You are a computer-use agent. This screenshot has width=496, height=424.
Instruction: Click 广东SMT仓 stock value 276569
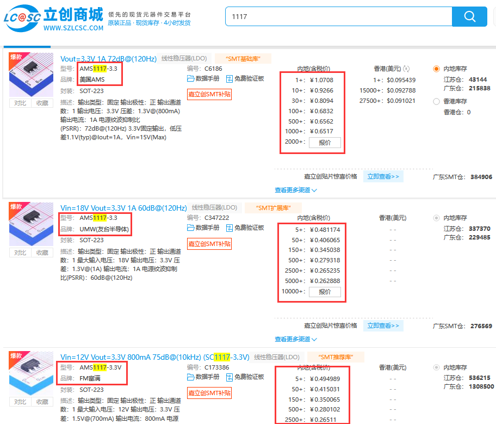tap(481, 326)
